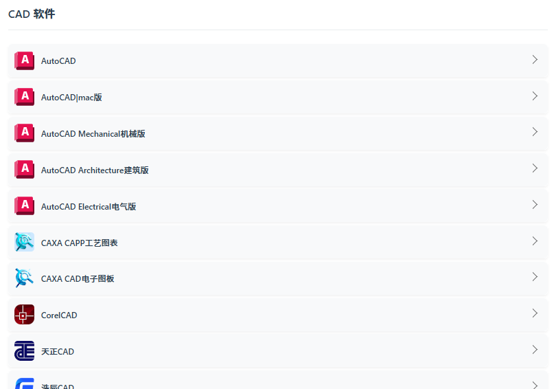Select 天正CAD label text

[x=58, y=352]
